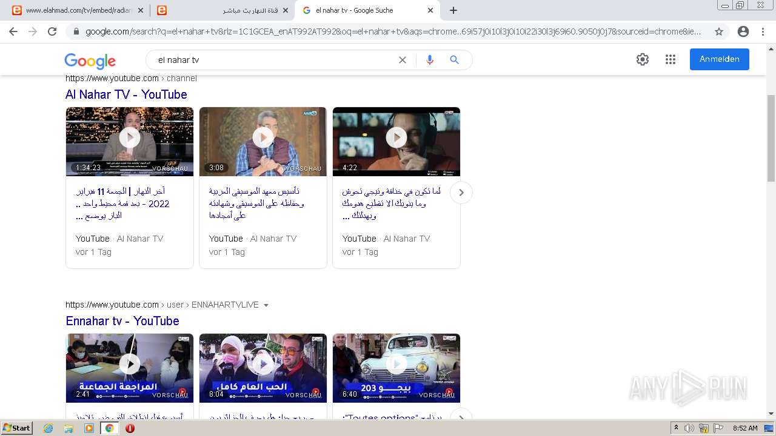Start voice search with microphone
The image size is (776, 436).
[x=430, y=60]
